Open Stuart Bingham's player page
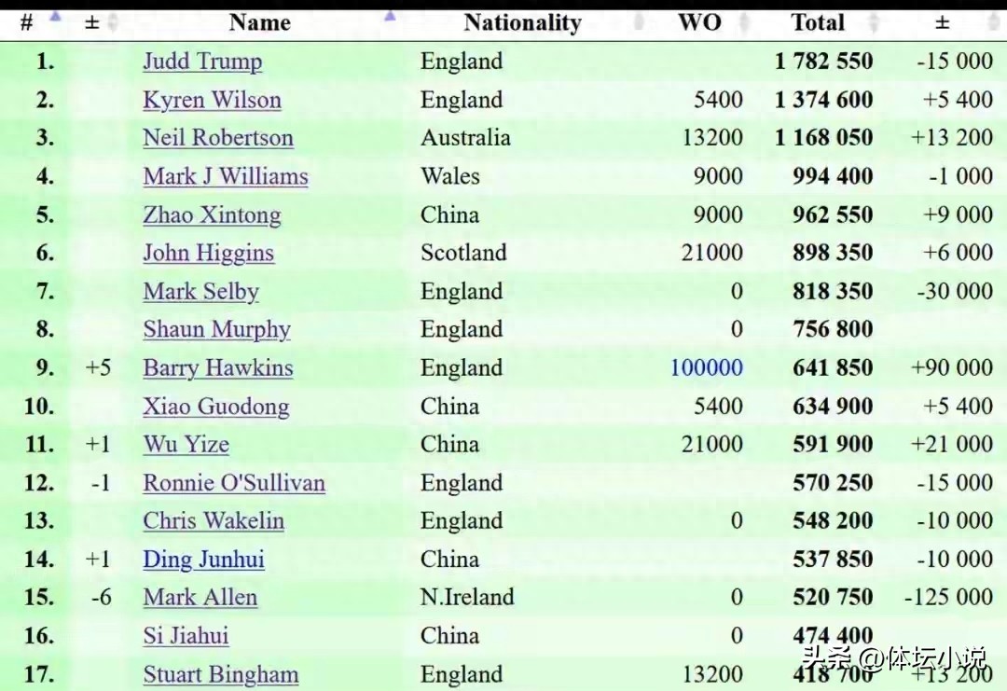 [220, 674]
